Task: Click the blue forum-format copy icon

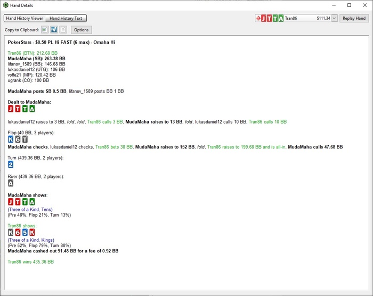Action: point(54,30)
